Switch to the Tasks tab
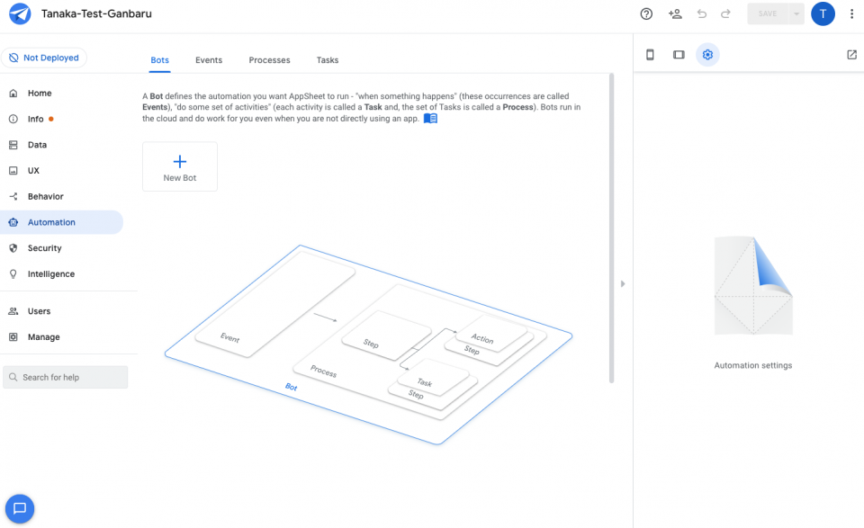 [x=328, y=60]
